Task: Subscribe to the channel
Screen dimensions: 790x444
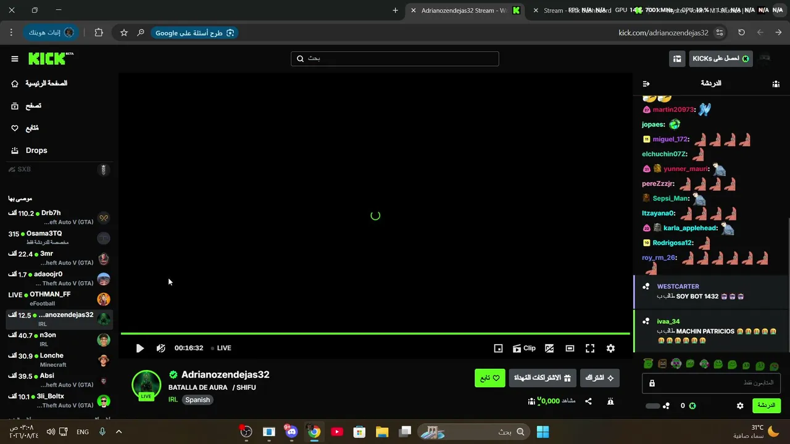Action: [600, 378]
